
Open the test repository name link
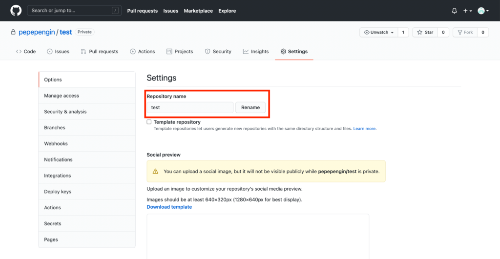click(x=66, y=32)
